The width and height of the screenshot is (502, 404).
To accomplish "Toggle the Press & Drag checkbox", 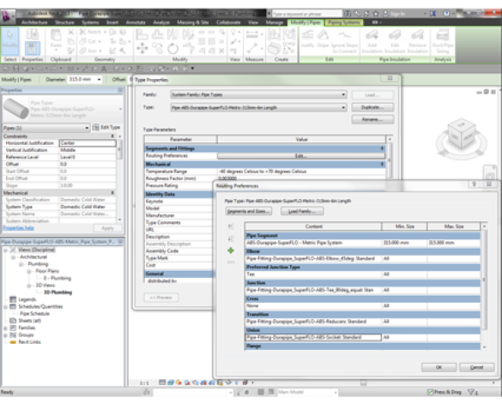I will click(431, 391).
